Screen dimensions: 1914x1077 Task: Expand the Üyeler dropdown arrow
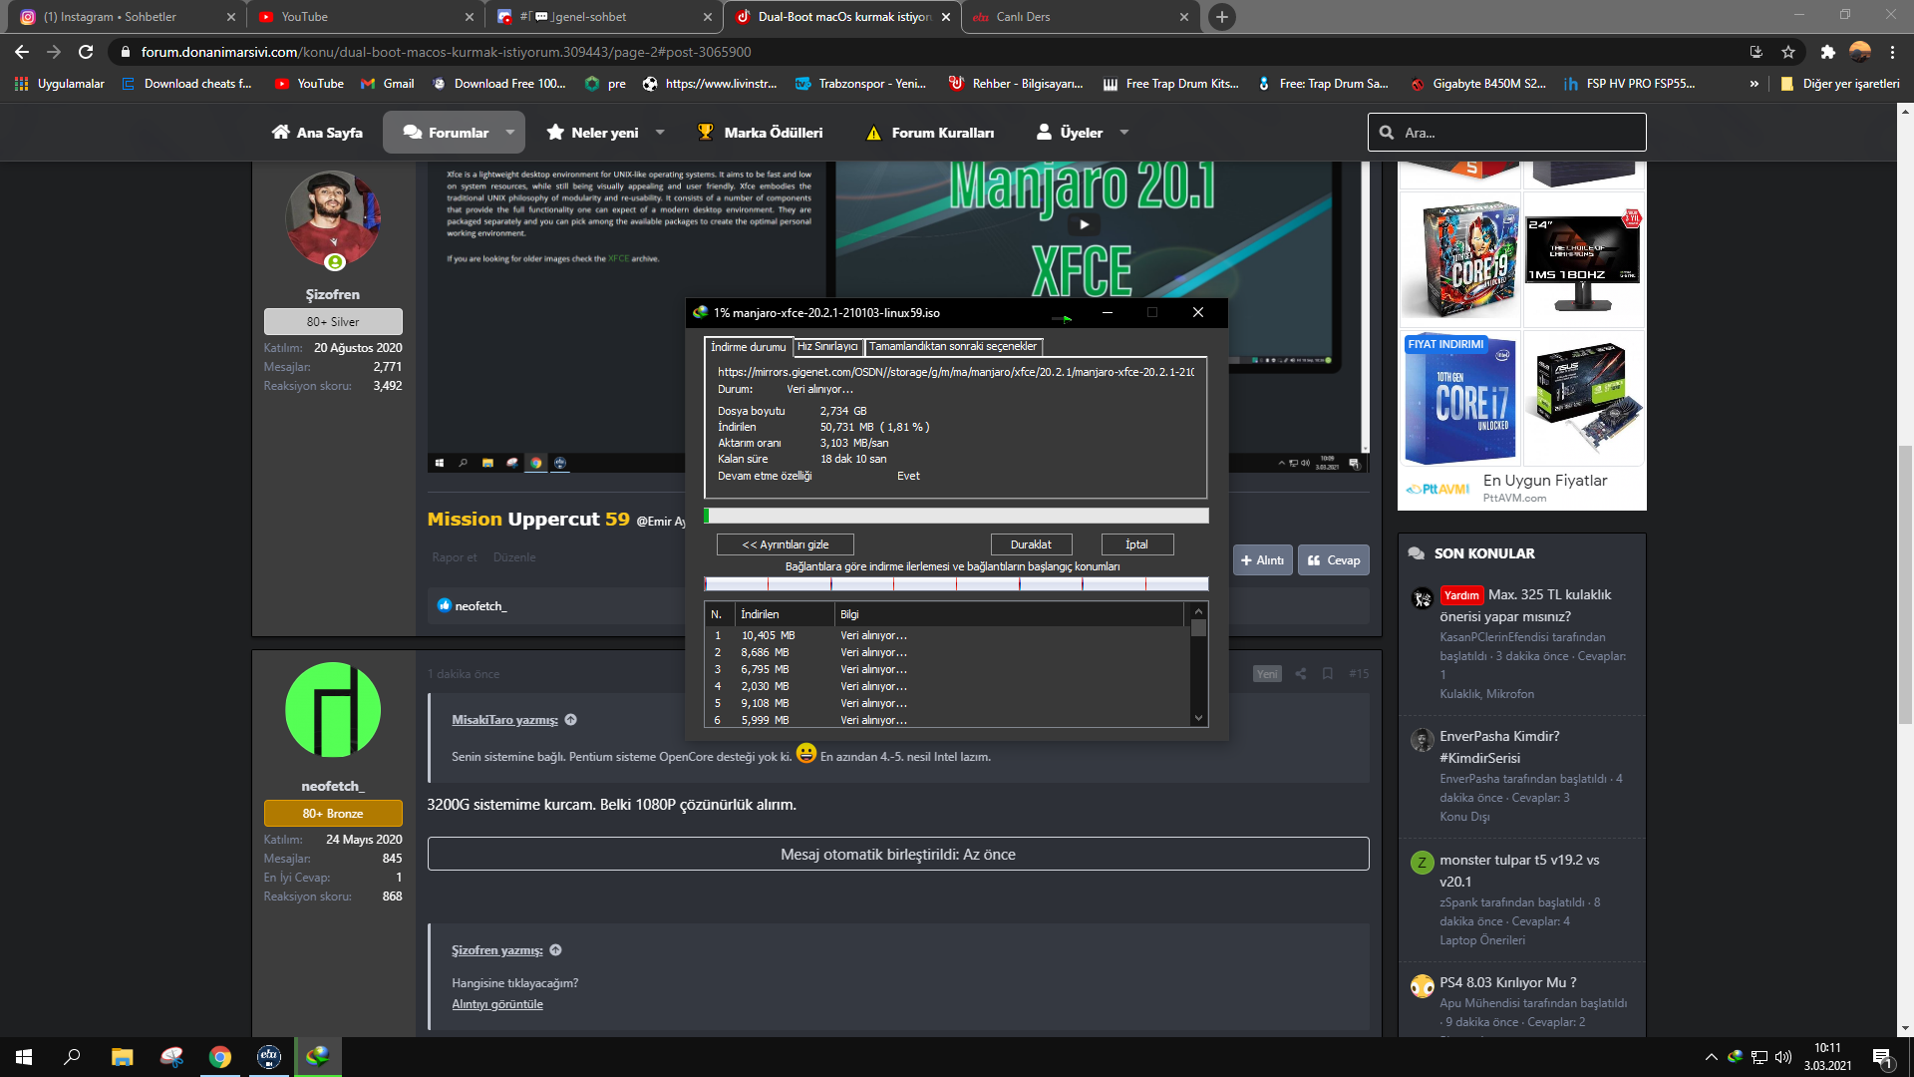click(1124, 133)
